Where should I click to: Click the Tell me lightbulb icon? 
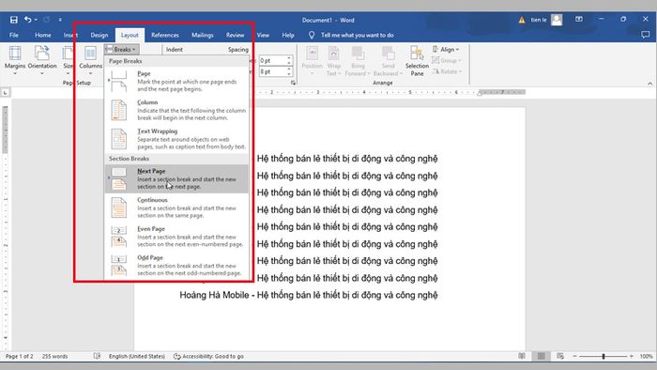[x=312, y=35]
